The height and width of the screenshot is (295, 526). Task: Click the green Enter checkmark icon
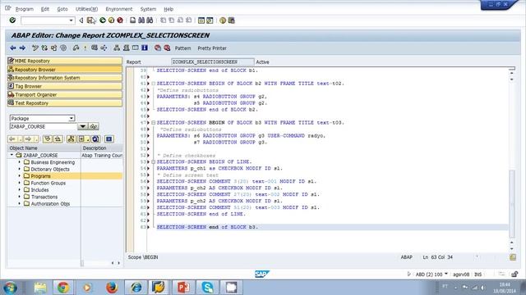click(12, 20)
